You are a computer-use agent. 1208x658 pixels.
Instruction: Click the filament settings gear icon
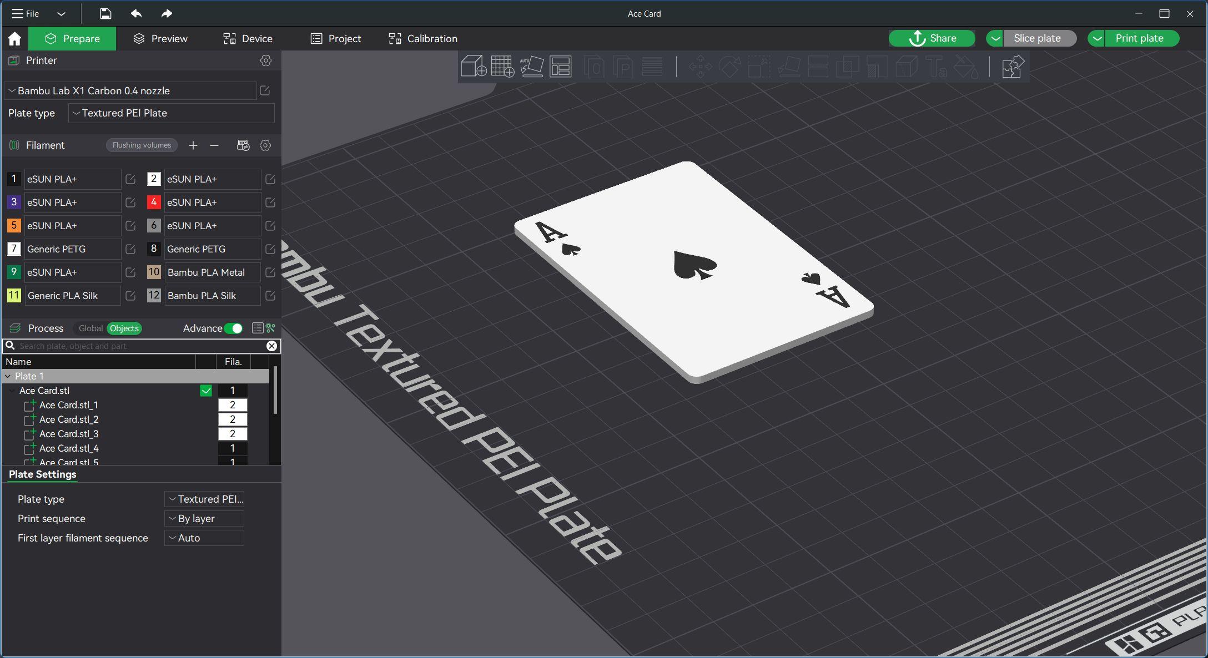pyautogui.click(x=265, y=145)
